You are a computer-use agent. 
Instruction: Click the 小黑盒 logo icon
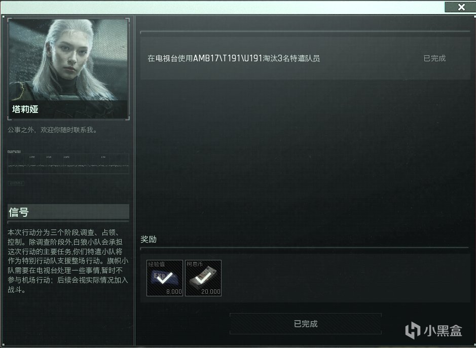coord(413,330)
